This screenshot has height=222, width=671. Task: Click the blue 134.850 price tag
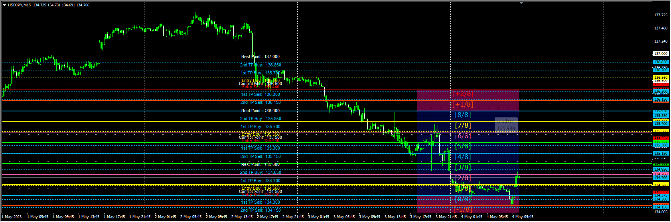(x=661, y=170)
